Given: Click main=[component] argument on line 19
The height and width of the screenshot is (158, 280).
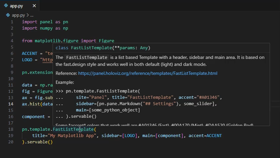Looking at the screenshot, I should 163,135.
